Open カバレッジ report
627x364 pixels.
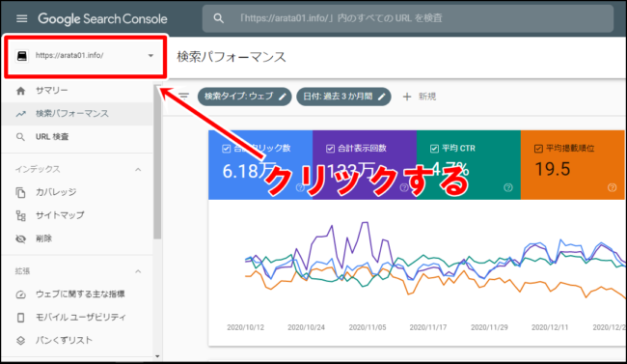[x=77, y=192]
